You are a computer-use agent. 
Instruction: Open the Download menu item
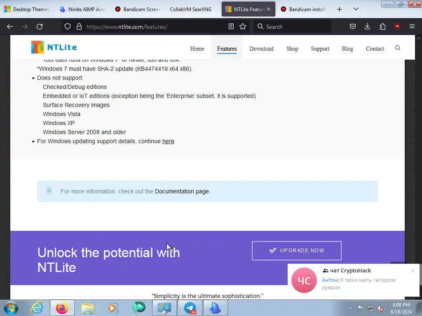pyautogui.click(x=261, y=49)
